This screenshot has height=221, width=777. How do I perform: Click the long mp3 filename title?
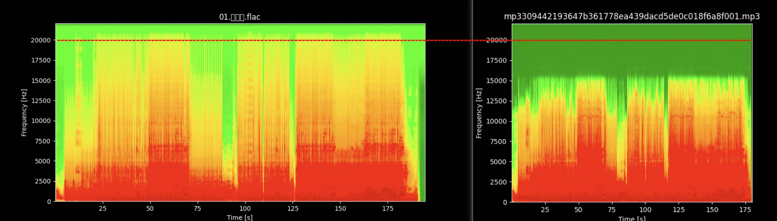tap(632, 16)
